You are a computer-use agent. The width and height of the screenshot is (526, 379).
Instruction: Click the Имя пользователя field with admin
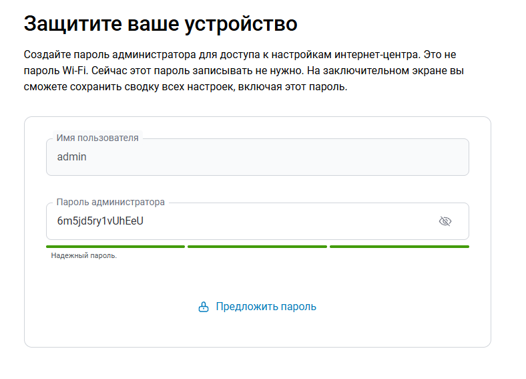click(258, 157)
